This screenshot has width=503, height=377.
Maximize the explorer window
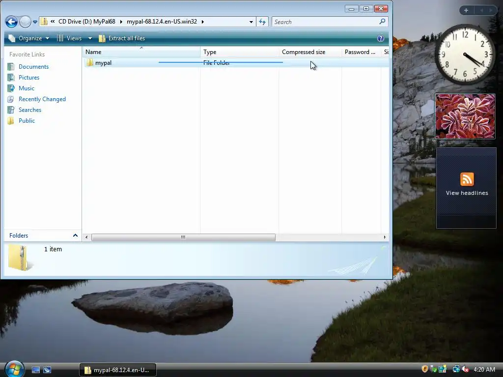[366, 9]
